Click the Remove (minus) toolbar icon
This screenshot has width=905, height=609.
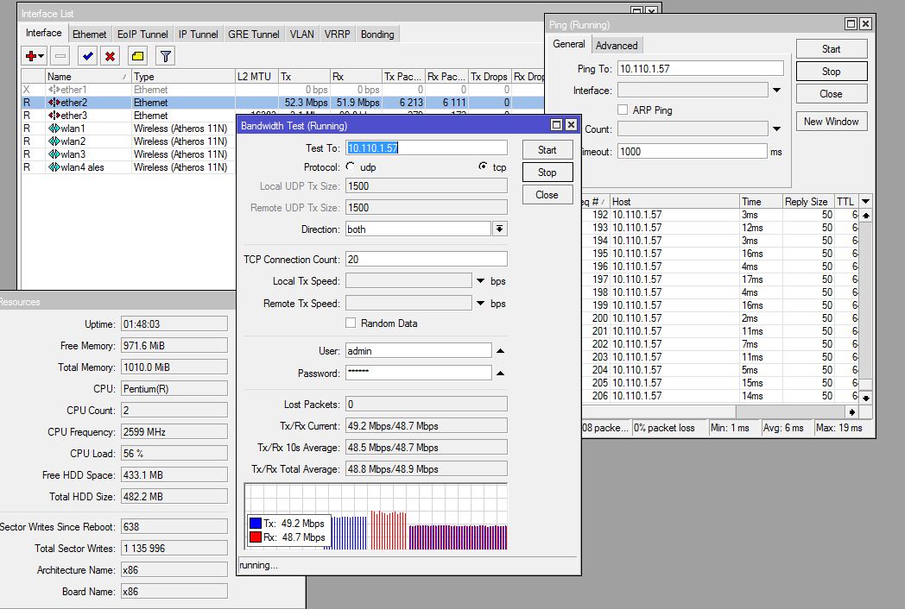[60, 56]
